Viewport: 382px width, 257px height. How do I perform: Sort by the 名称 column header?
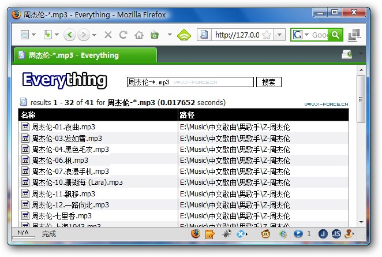click(98, 115)
